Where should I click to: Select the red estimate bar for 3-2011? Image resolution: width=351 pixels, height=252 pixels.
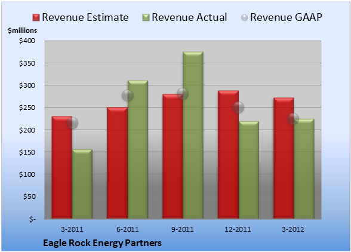[62, 168]
